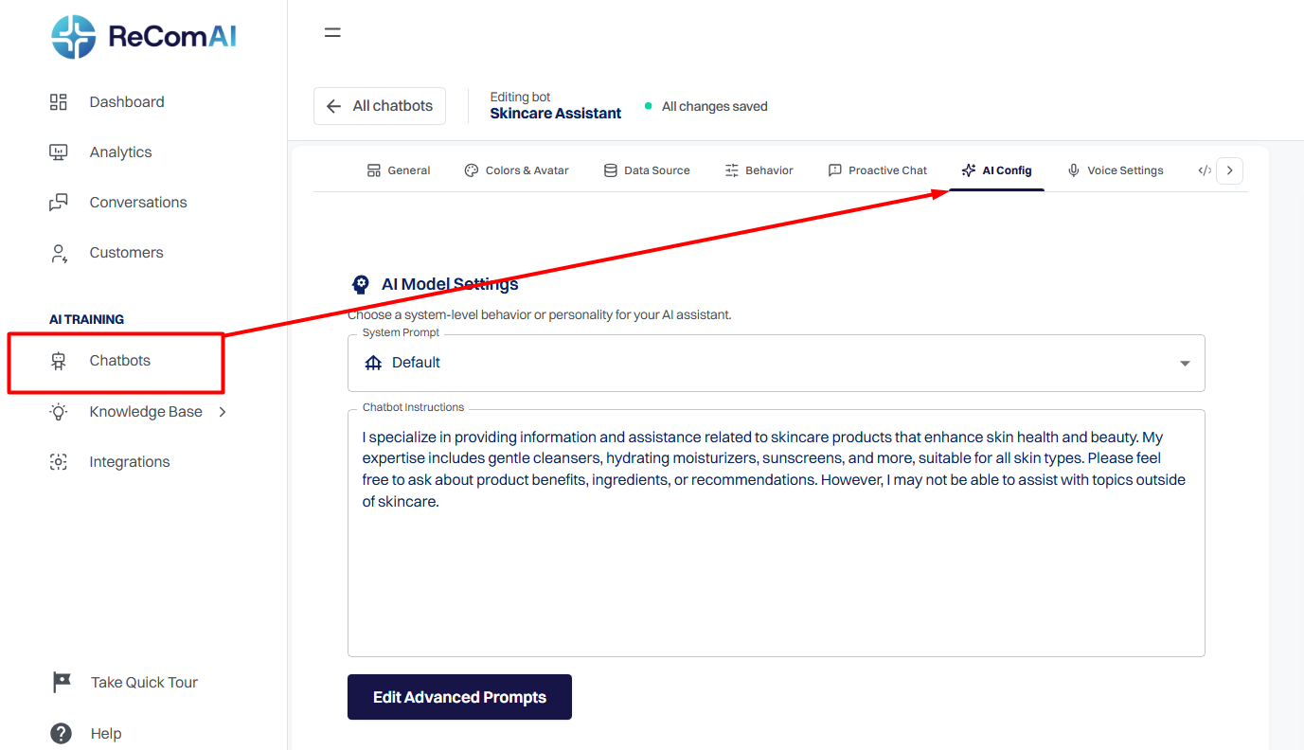Click the Customers person icon
Viewport: 1304px width, 750px height.
click(59, 253)
